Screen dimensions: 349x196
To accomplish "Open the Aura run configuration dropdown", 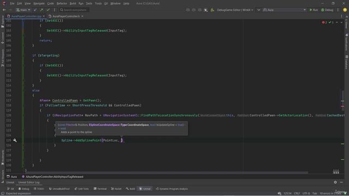I will (284, 10).
